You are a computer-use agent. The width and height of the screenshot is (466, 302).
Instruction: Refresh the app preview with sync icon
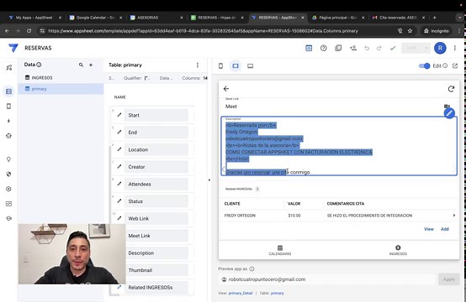pos(451,89)
